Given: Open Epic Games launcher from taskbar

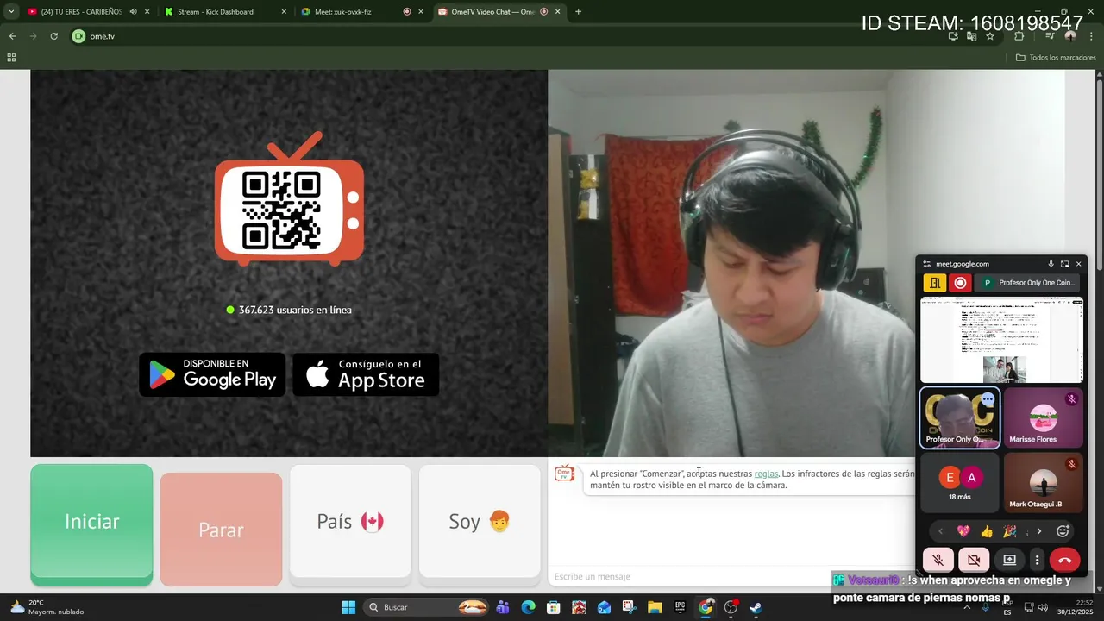Looking at the screenshot, I should [680, 607].
